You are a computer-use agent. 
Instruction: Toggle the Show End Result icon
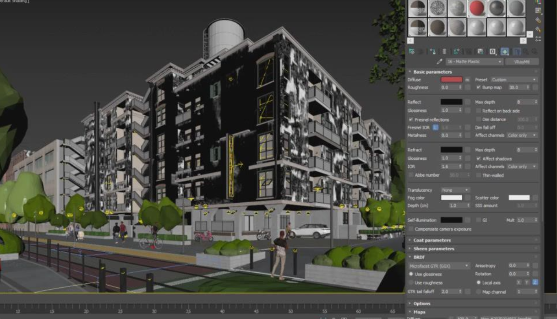517,52
